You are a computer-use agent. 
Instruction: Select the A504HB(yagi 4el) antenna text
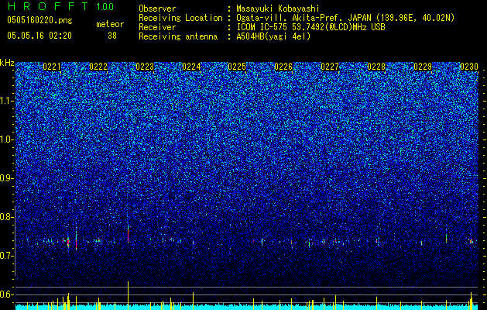pyautogui.click(x=273, y=36)
